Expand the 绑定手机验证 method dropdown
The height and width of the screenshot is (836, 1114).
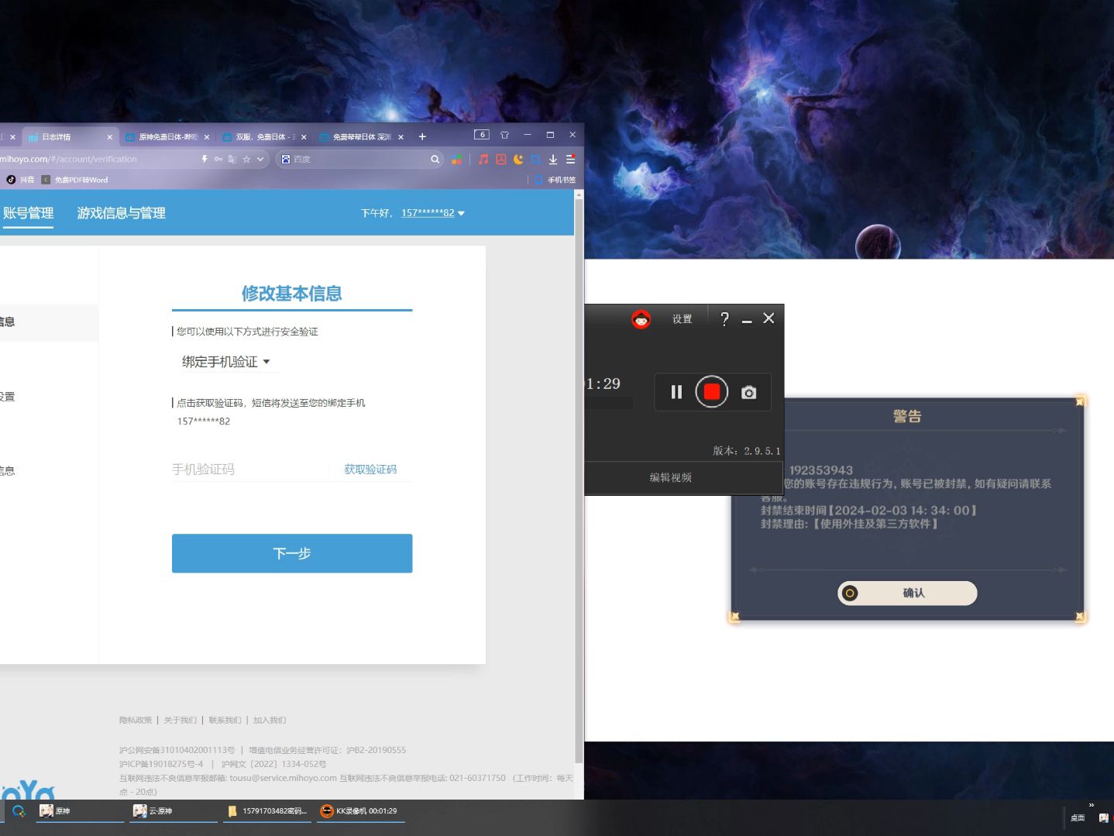(226, 362)
